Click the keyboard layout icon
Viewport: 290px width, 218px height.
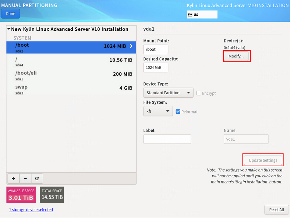point(190,15)
